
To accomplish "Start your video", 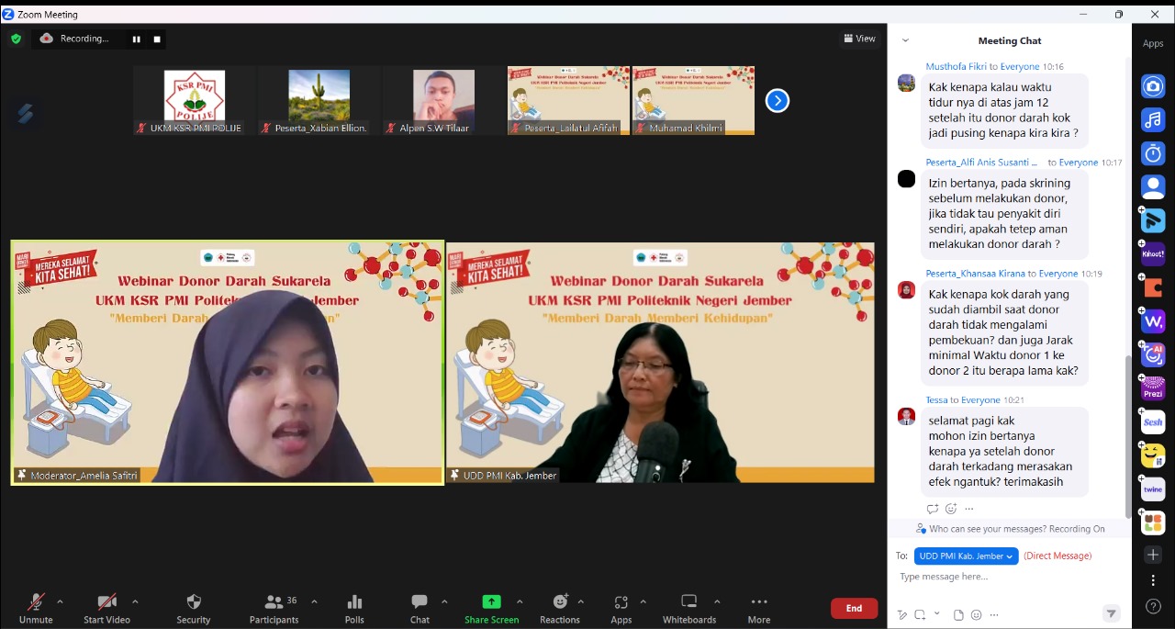I will tap(105, 607).
